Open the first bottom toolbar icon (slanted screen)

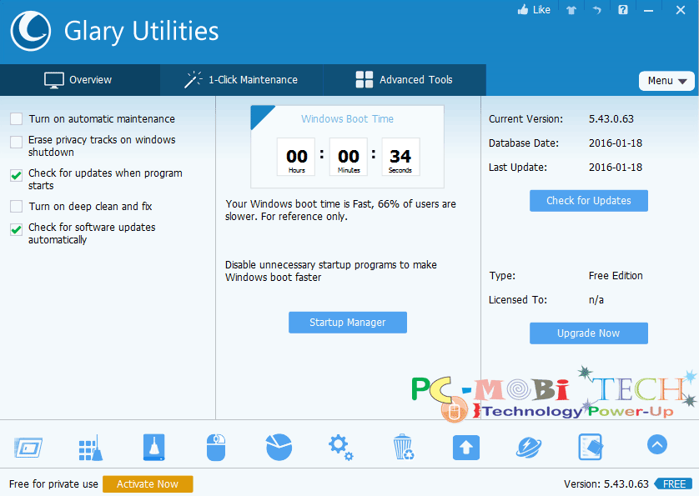pos(28,447)
